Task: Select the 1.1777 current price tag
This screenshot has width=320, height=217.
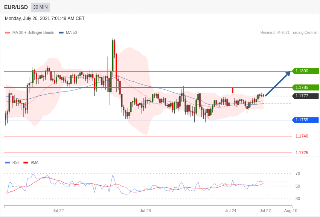Action: pyautogui.click(x=306, y=96)
